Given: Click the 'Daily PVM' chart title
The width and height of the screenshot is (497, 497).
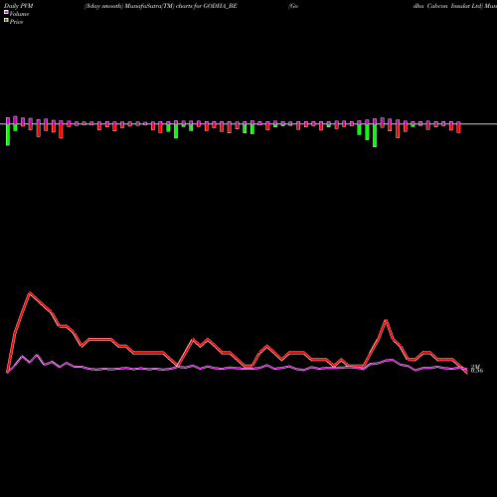Looking at the screenshot, I should pos(19,6).
